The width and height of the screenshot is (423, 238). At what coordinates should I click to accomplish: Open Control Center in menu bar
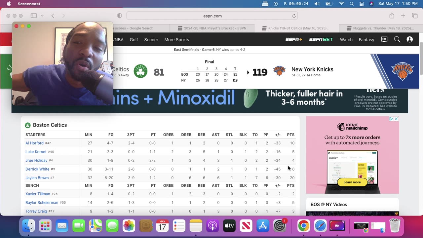coord(362,4)
